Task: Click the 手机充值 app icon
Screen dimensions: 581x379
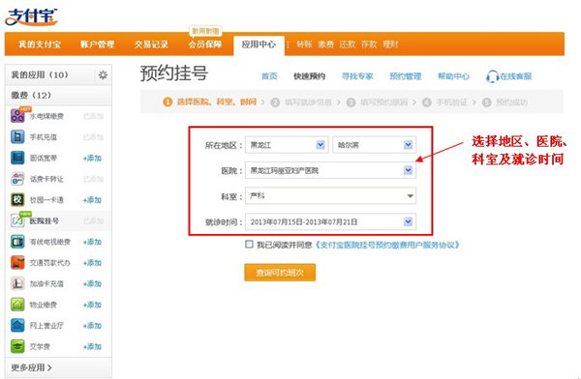Action: click(17, 137)
